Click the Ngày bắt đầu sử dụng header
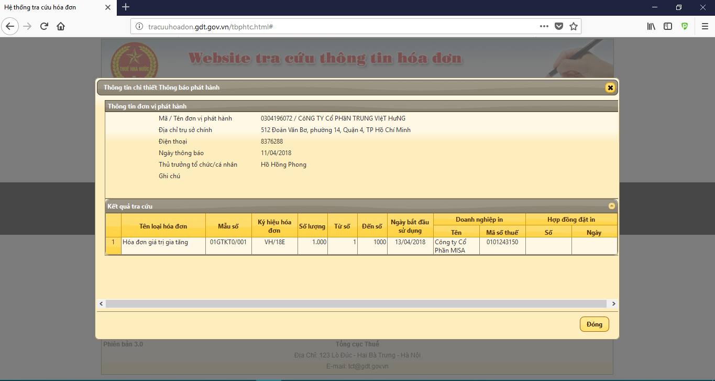715x381 pixels. click(x=410, y=226)
